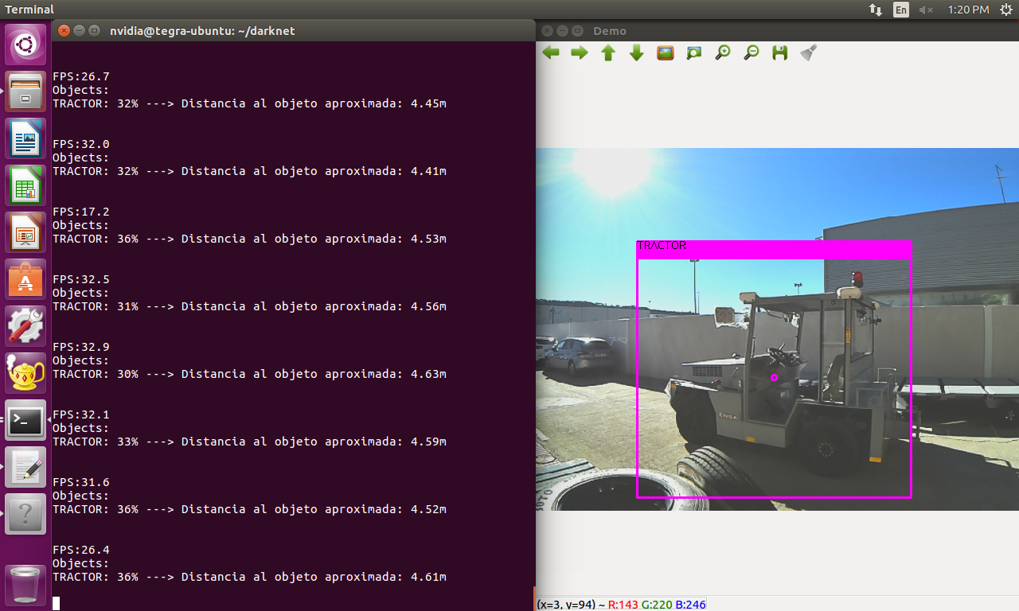Image resolution: width=1019 pixels, height=611 pixels.
Task: Zoom in on the Demo video feed
Action: [x=722, y=53]
